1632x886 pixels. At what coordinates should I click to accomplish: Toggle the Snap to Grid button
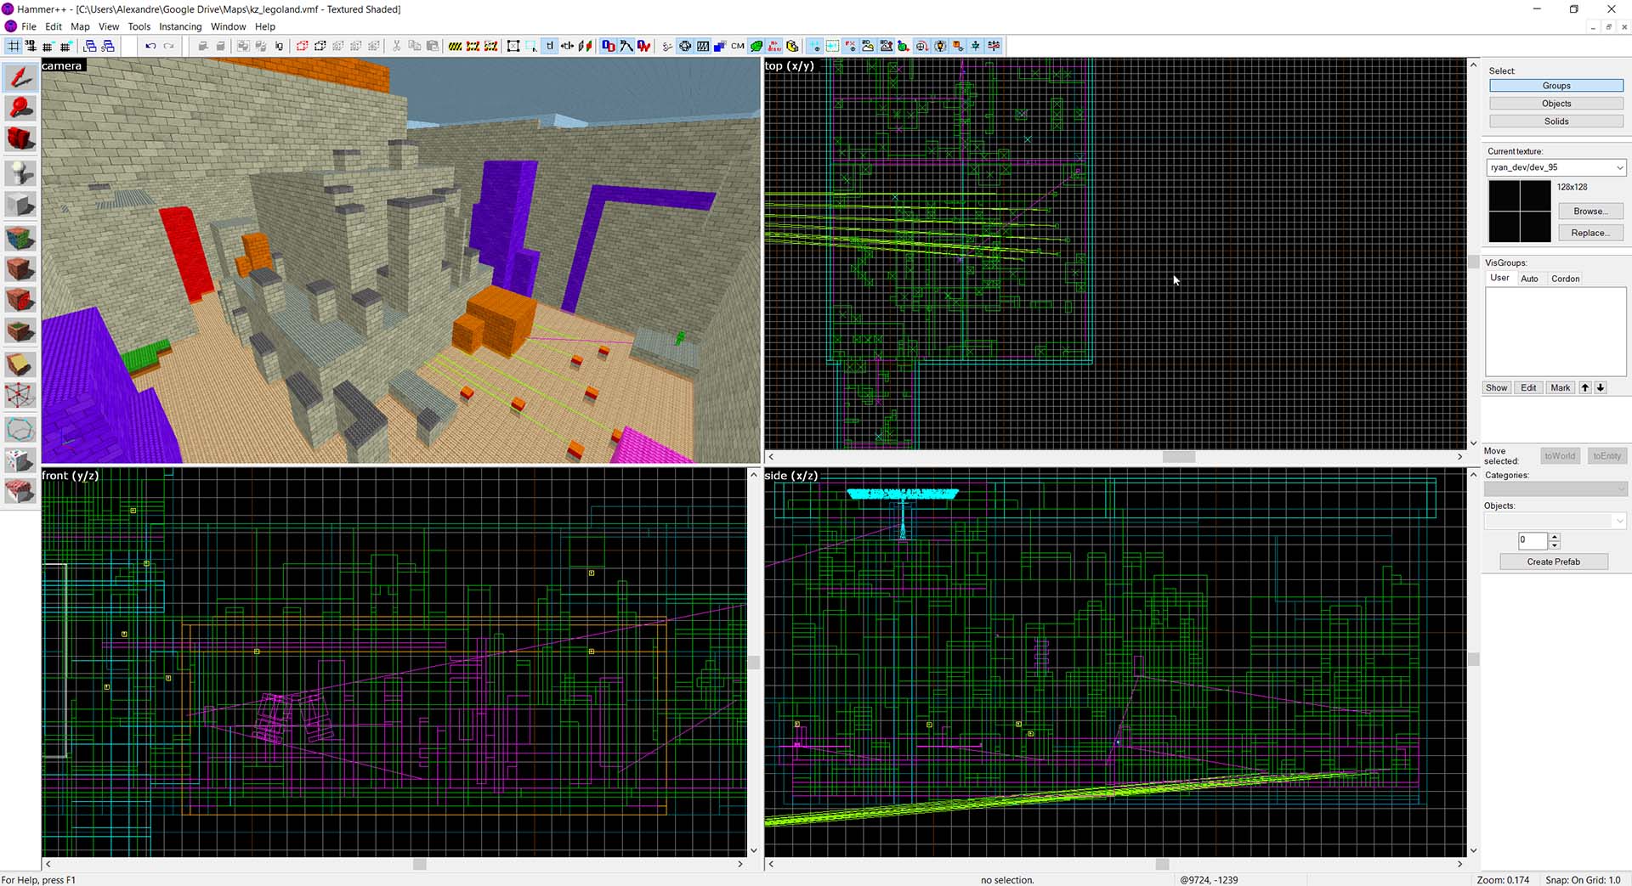point(13,46)
